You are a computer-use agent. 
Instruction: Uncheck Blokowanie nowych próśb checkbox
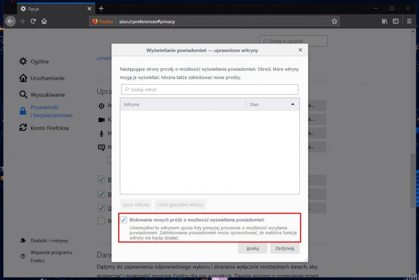pos(123,220)
